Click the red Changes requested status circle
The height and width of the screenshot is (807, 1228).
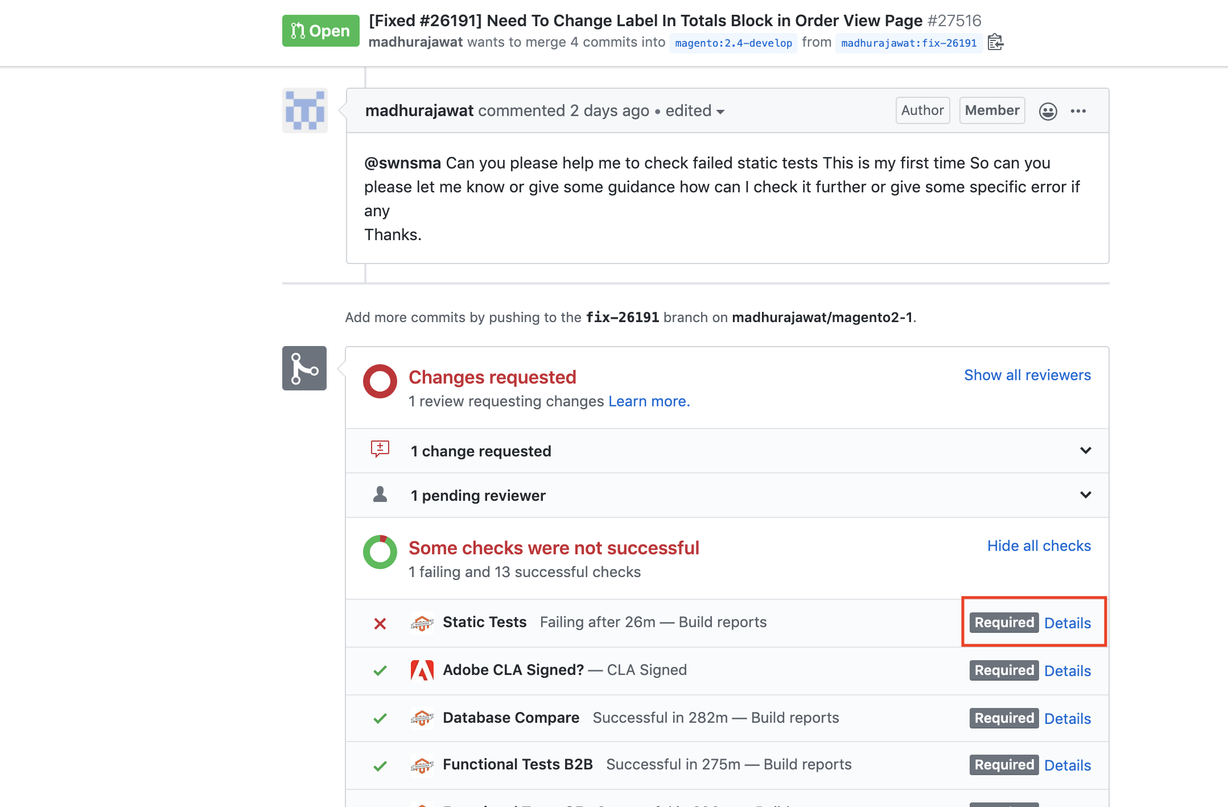click(380, 381)
